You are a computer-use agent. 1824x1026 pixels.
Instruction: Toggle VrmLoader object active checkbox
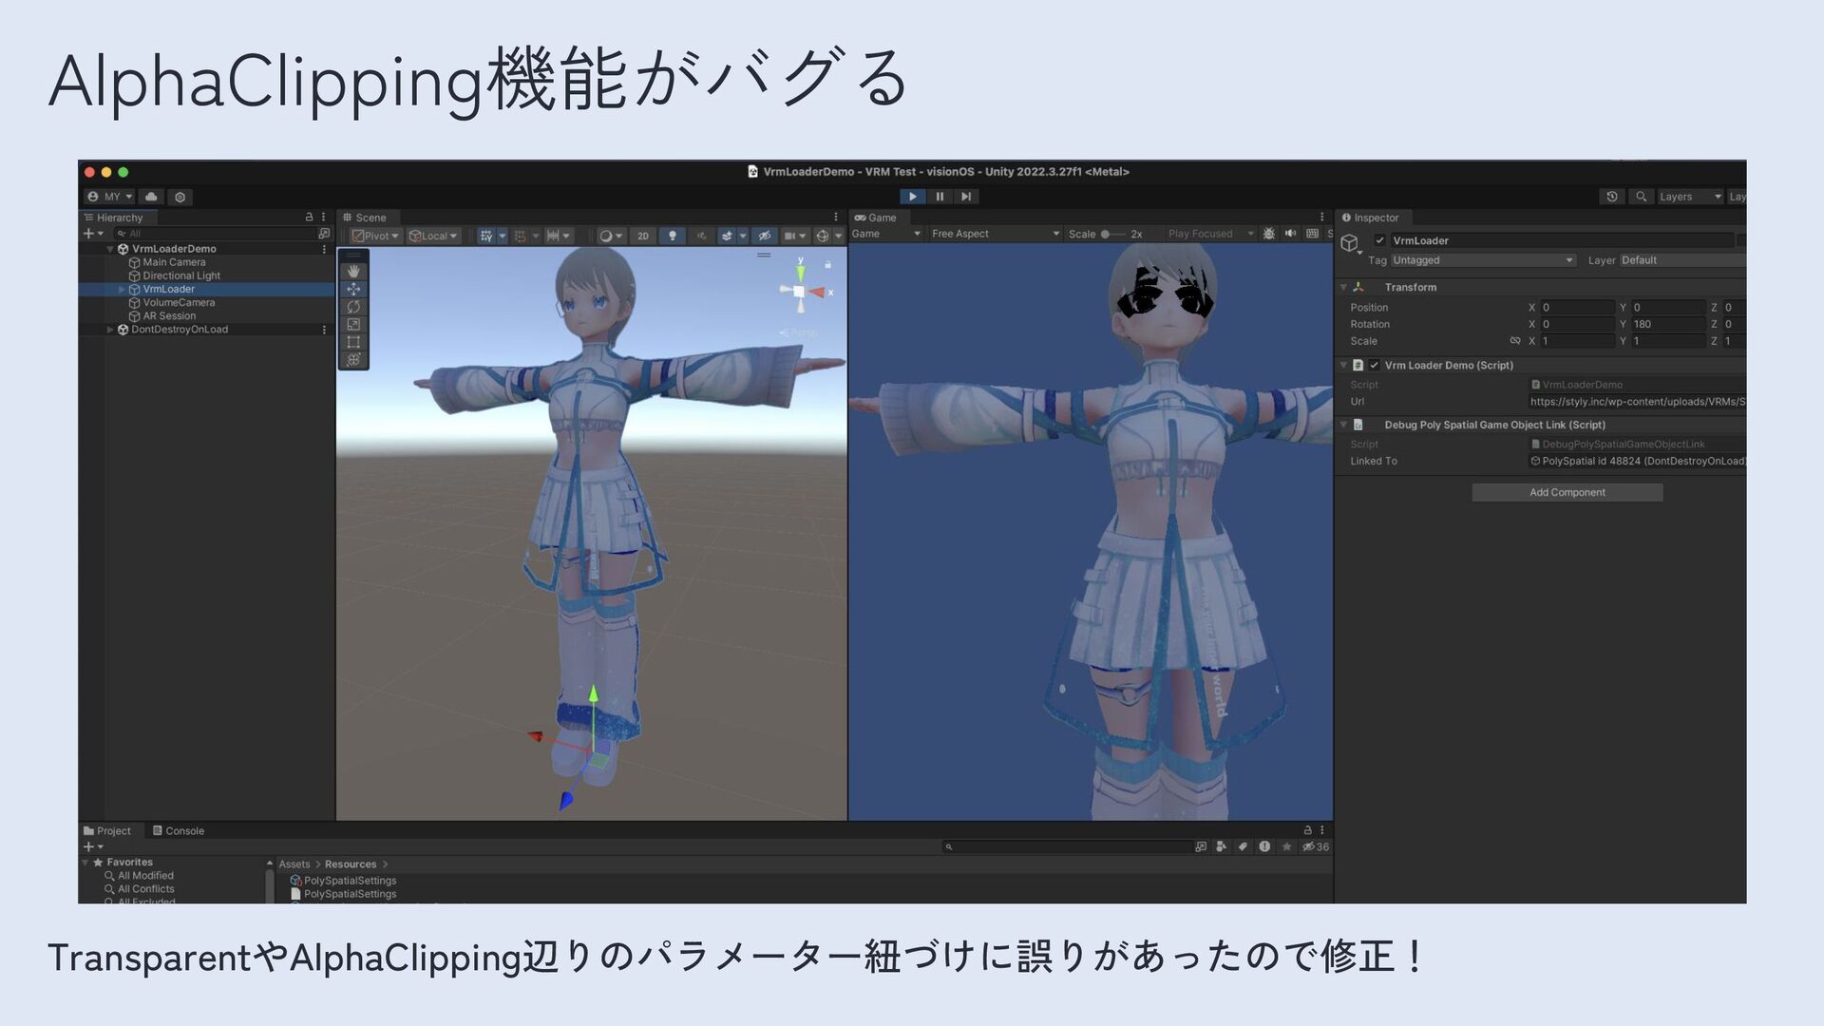pos(1380,240)
